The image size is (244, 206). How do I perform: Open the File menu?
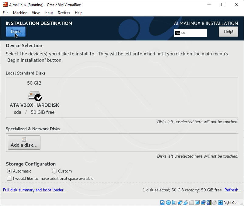coord(5,13)
